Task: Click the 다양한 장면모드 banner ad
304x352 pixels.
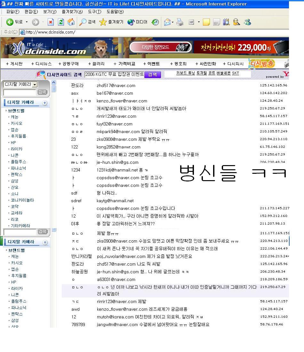Action: pos(161,47)
